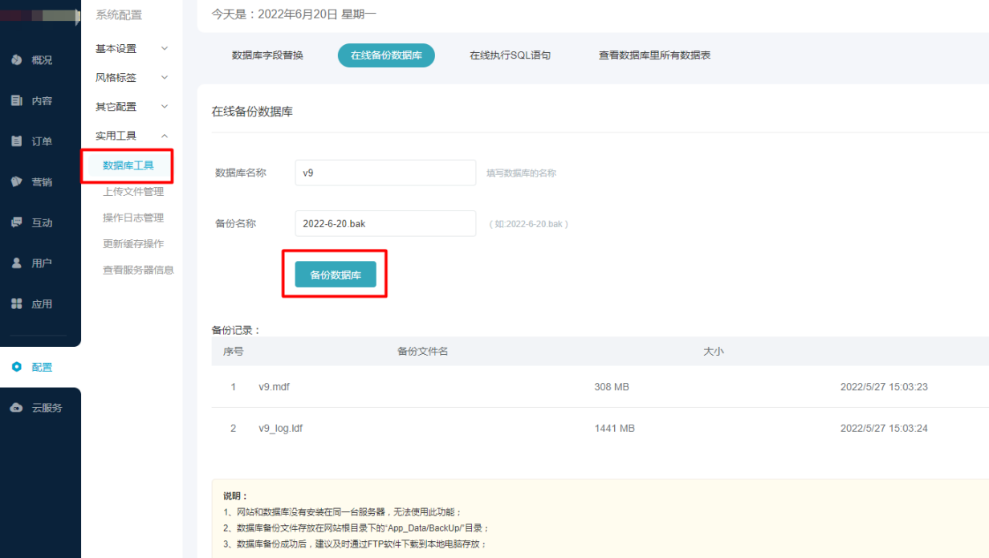Open 上传文件管理 in the submenu

tap(133, 192)
